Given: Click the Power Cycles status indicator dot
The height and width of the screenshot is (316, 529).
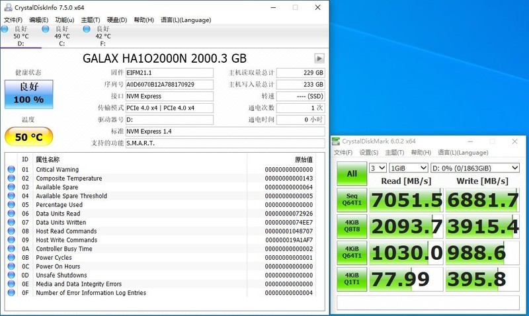Looking at the screenshot, I should tap(11, 258).
